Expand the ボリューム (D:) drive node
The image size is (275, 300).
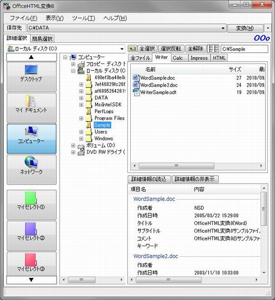(73, 145)
